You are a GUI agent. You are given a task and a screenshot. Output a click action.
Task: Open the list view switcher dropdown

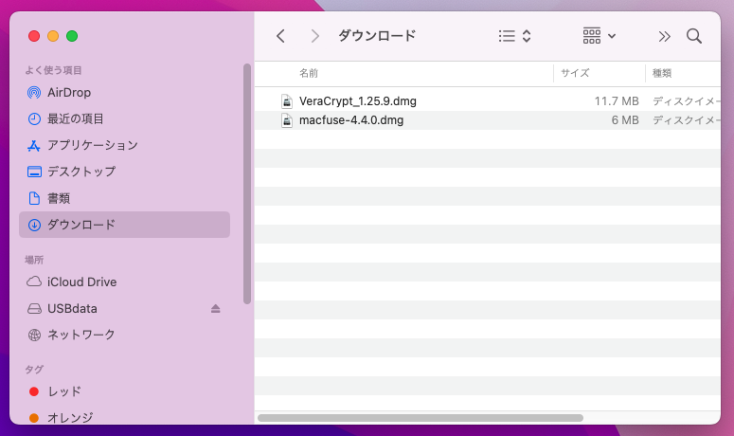[x=514, y=36]
